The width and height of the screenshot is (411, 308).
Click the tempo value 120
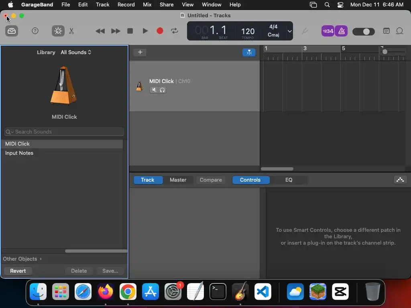coord(248,31)
